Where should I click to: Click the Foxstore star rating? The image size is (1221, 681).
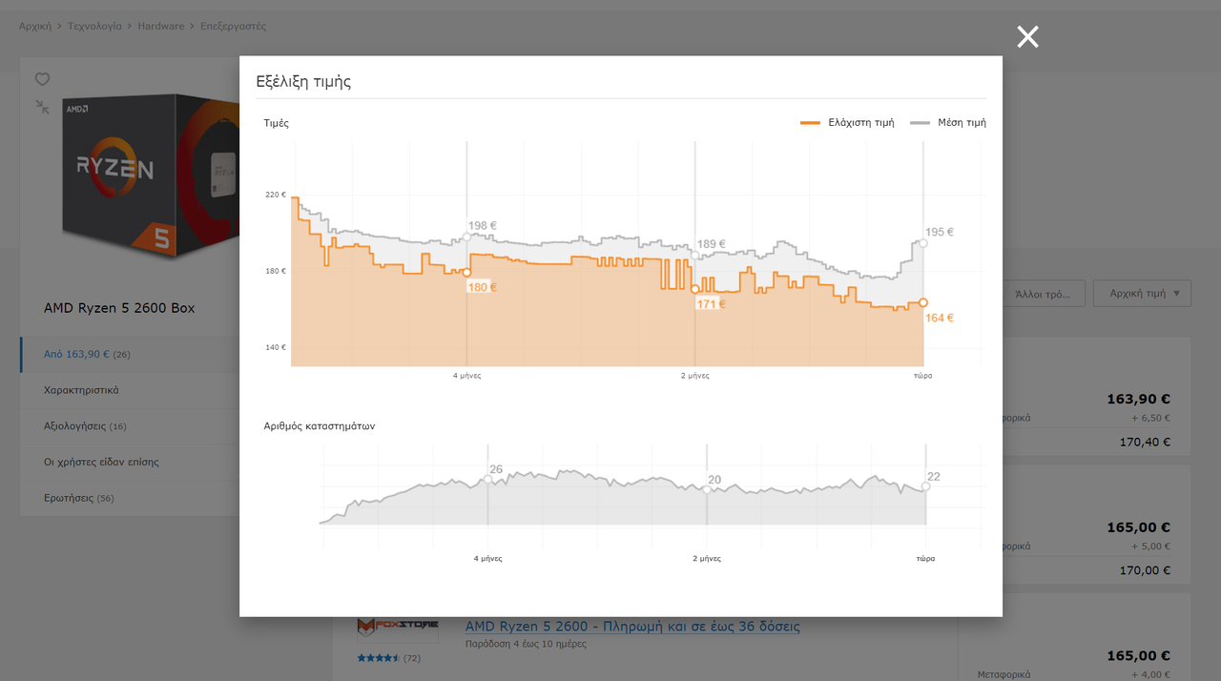(x=379, y=658)
